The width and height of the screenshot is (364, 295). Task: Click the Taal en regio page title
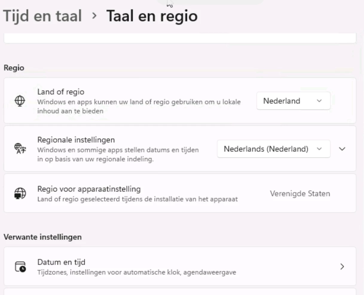(152, 16)
